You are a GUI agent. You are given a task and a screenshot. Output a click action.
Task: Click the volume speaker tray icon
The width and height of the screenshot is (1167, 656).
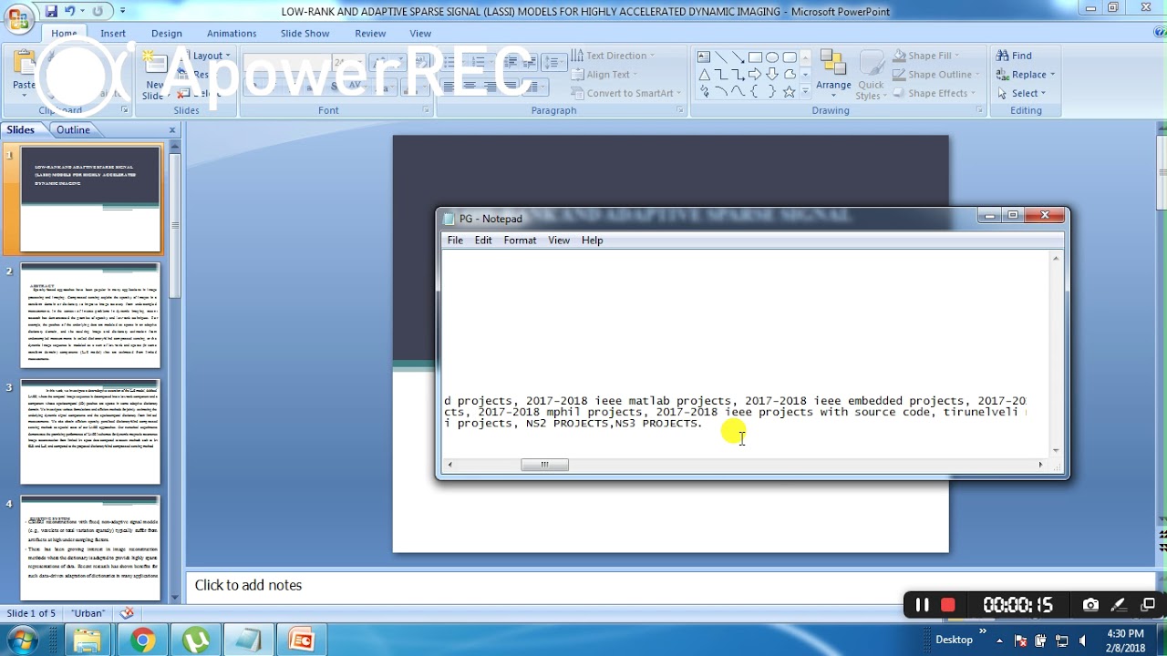coord(1083,641)
